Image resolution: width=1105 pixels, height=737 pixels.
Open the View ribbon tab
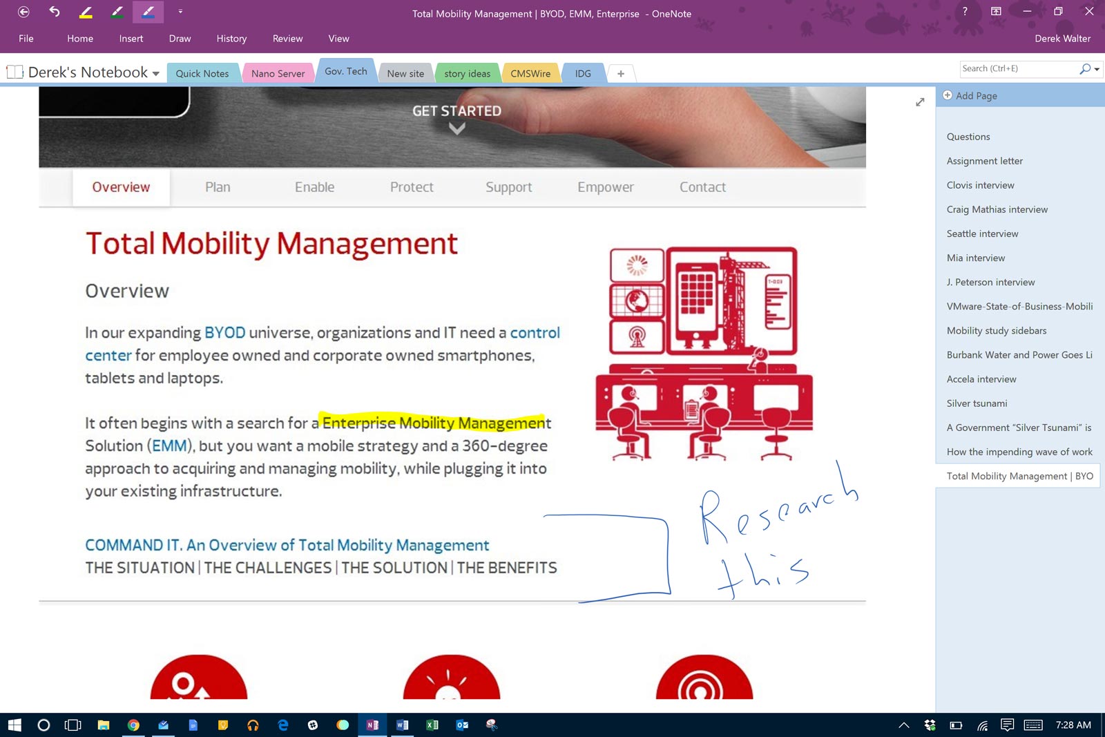[x=338, y=39]
